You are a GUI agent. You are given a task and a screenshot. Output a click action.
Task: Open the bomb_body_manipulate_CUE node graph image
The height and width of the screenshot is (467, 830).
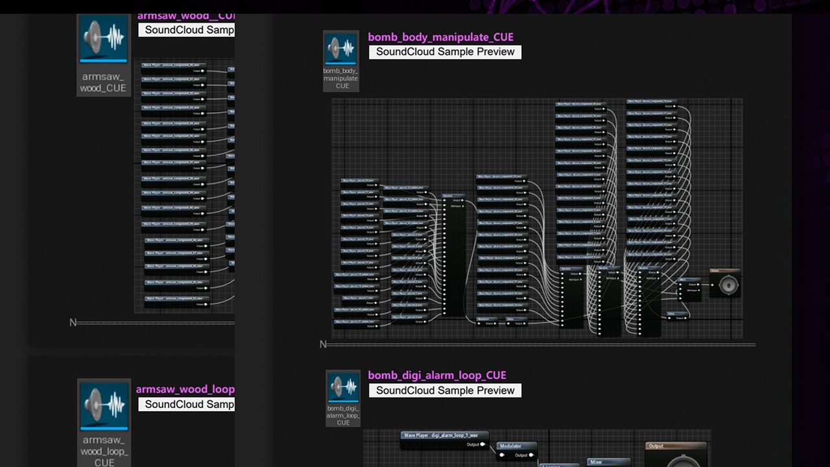[x=537, y=219]
